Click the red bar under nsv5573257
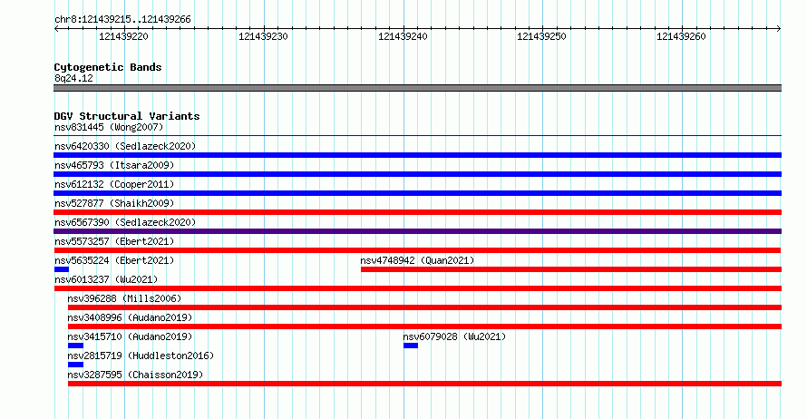 (x=417, y=250)
